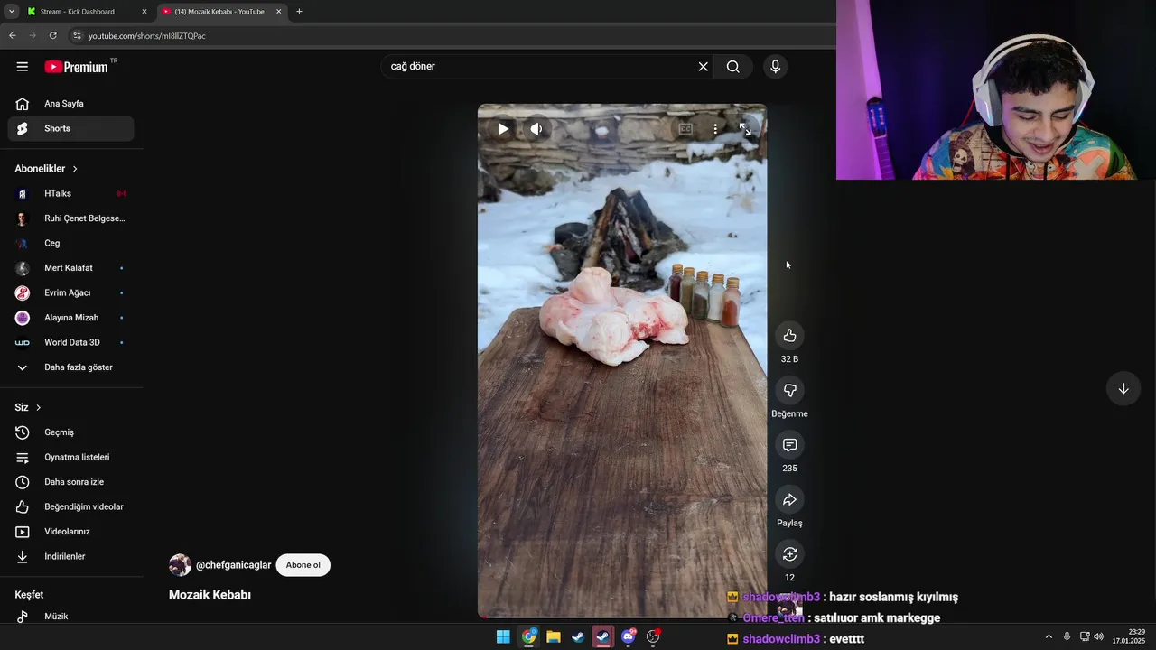Image resolution: width=1156 pixels, height=650 pixels.
Task: Share the Short with Paylaş
Action: (789, 500)
